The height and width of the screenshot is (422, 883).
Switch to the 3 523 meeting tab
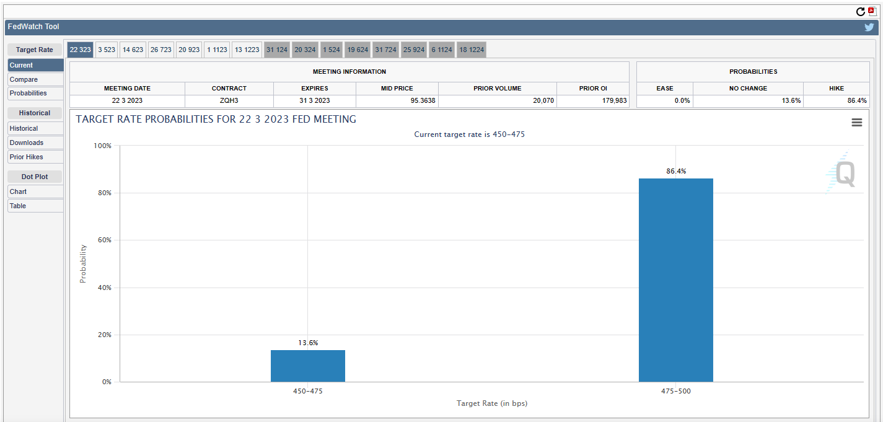(107, 50)
